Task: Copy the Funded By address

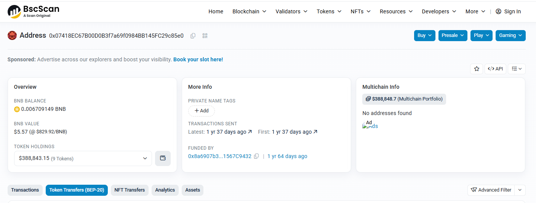Action: click(x=256, y=156)
